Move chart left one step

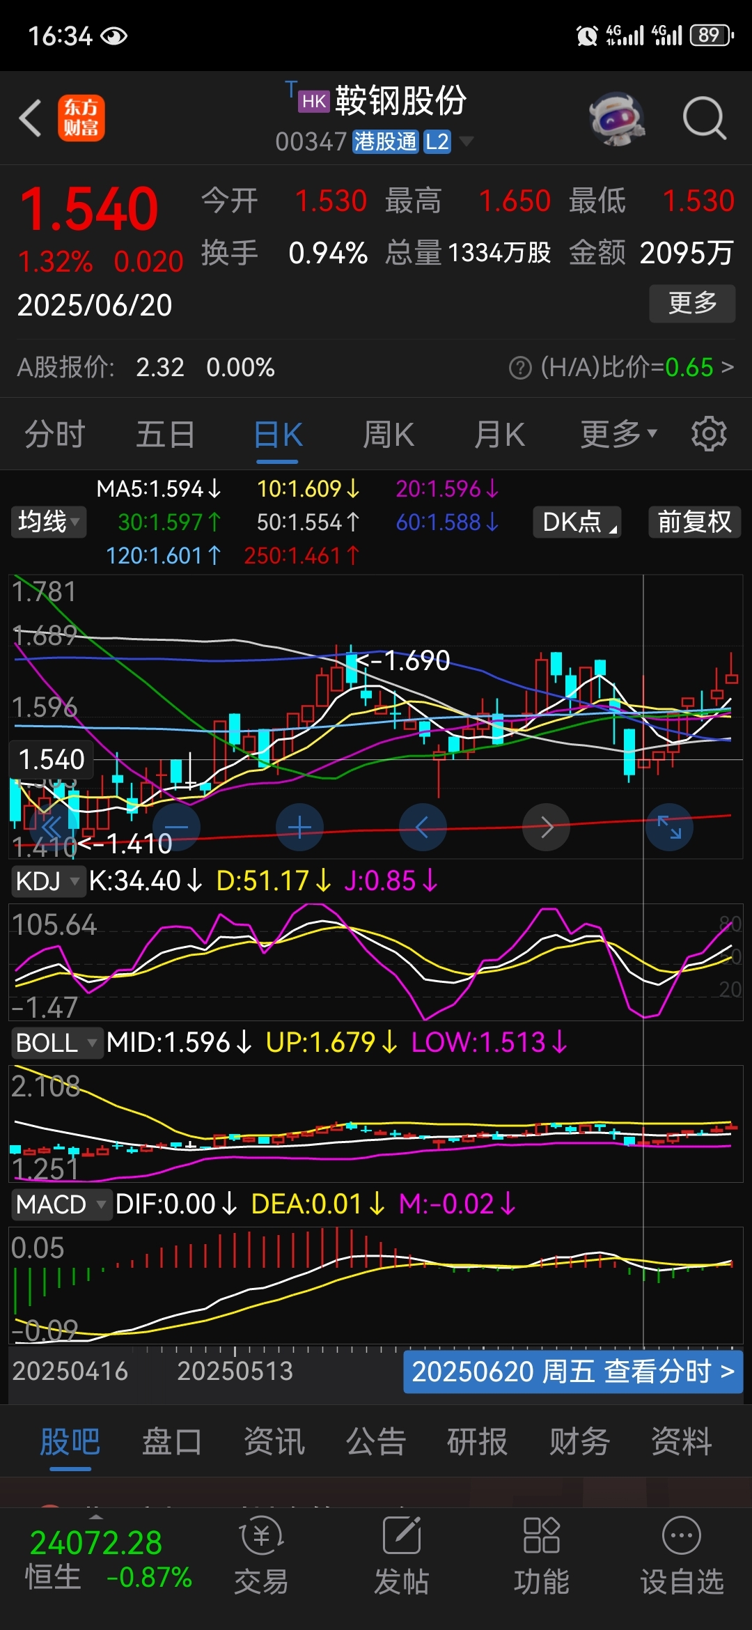pos(423,827)
